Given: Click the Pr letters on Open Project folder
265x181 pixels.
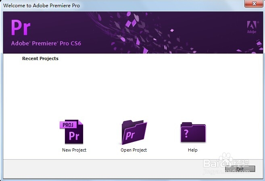Looking at the screenshot, I should (x=130, y=135).
